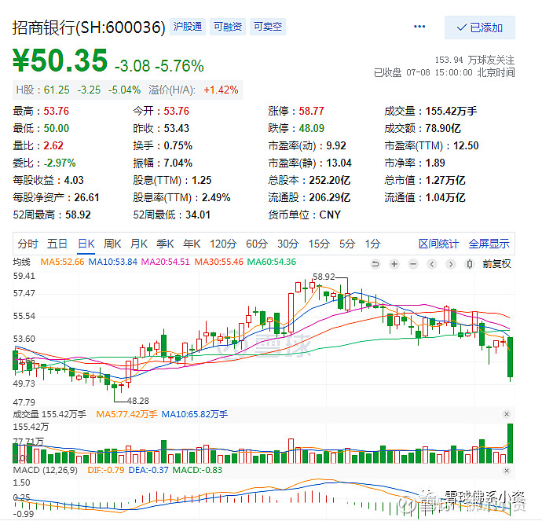Click the 总市值 1.27万亿 stat
The width and height of the screenshot is (542, 521).
(x=425, y=180)
